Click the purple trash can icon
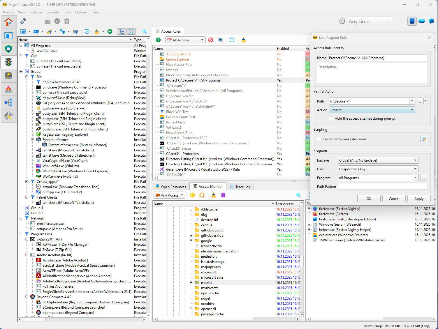The height and width of the screenshot is (329, 438). [223, 195]
